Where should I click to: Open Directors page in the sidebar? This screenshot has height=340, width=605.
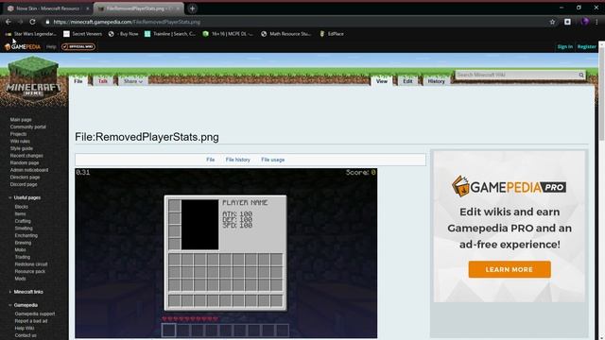tap(25, 178)
